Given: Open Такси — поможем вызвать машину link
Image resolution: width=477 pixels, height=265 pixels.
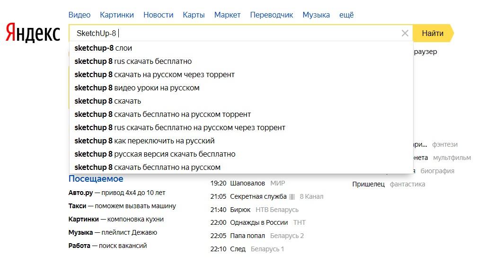Looking at the screenshot, I should (x=122, y=206).
